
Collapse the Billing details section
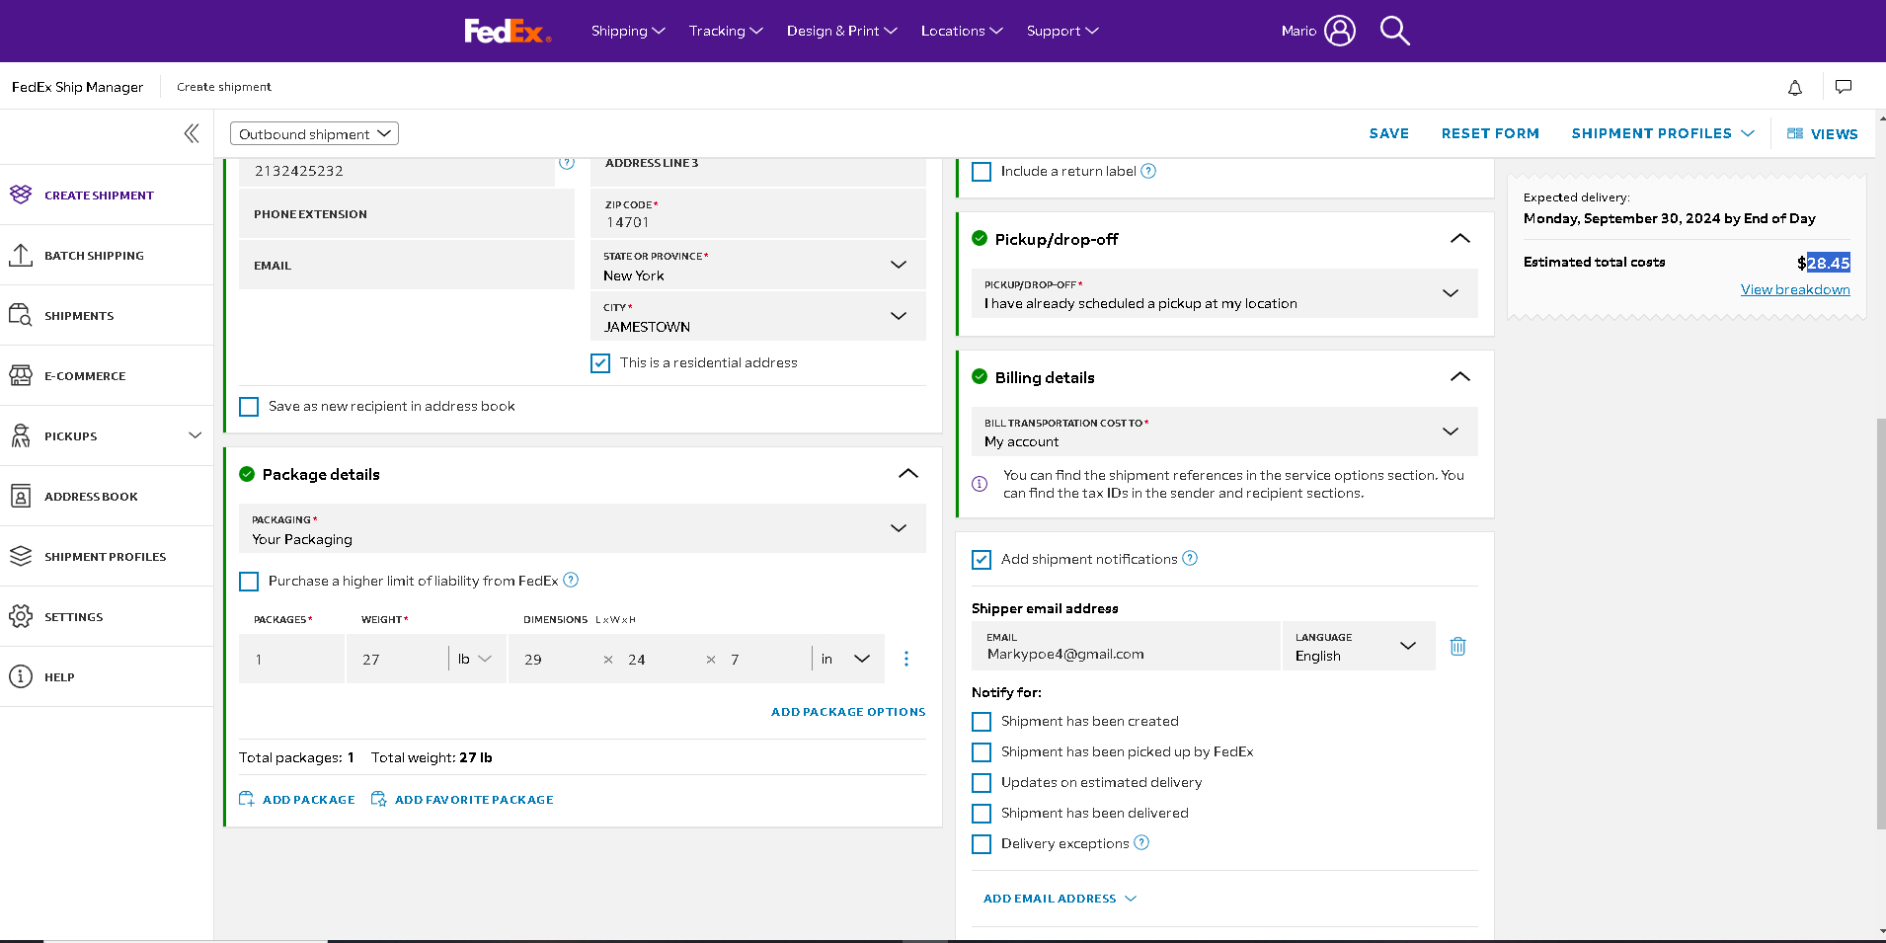(1460, 377)
